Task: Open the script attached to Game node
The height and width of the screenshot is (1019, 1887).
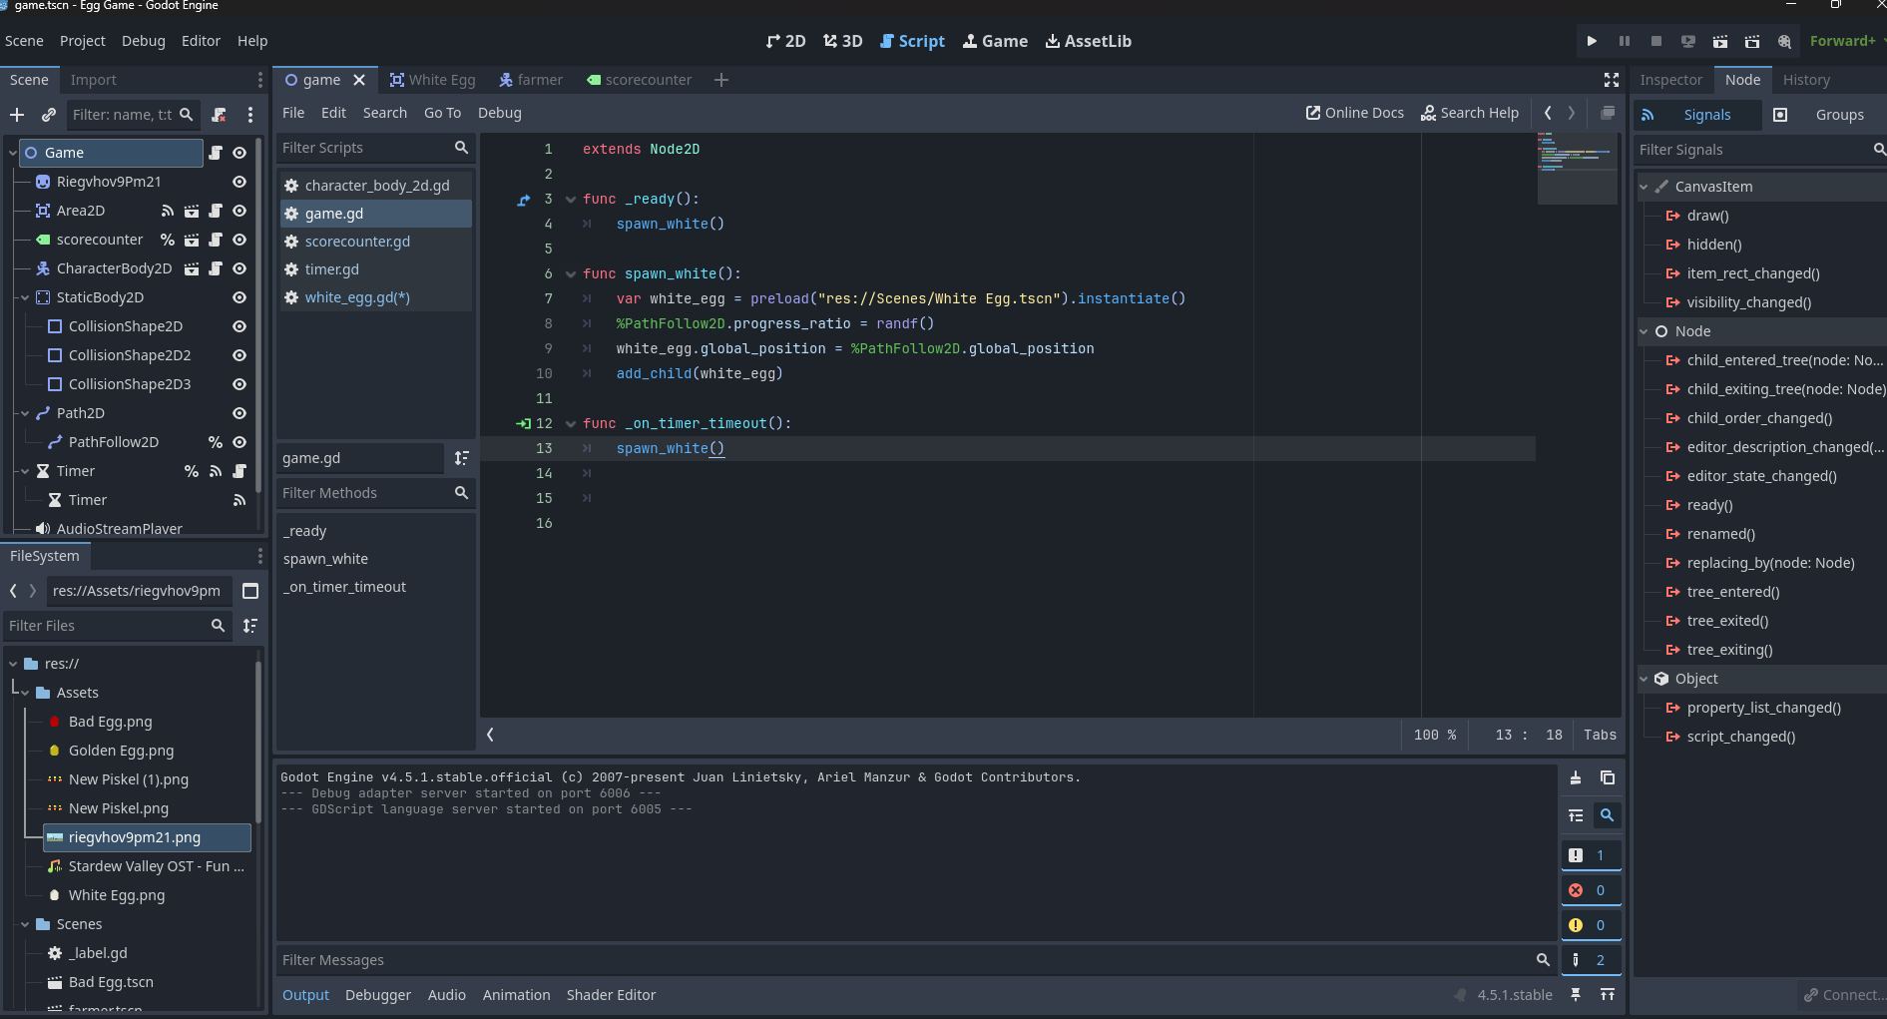Action: 216,153
